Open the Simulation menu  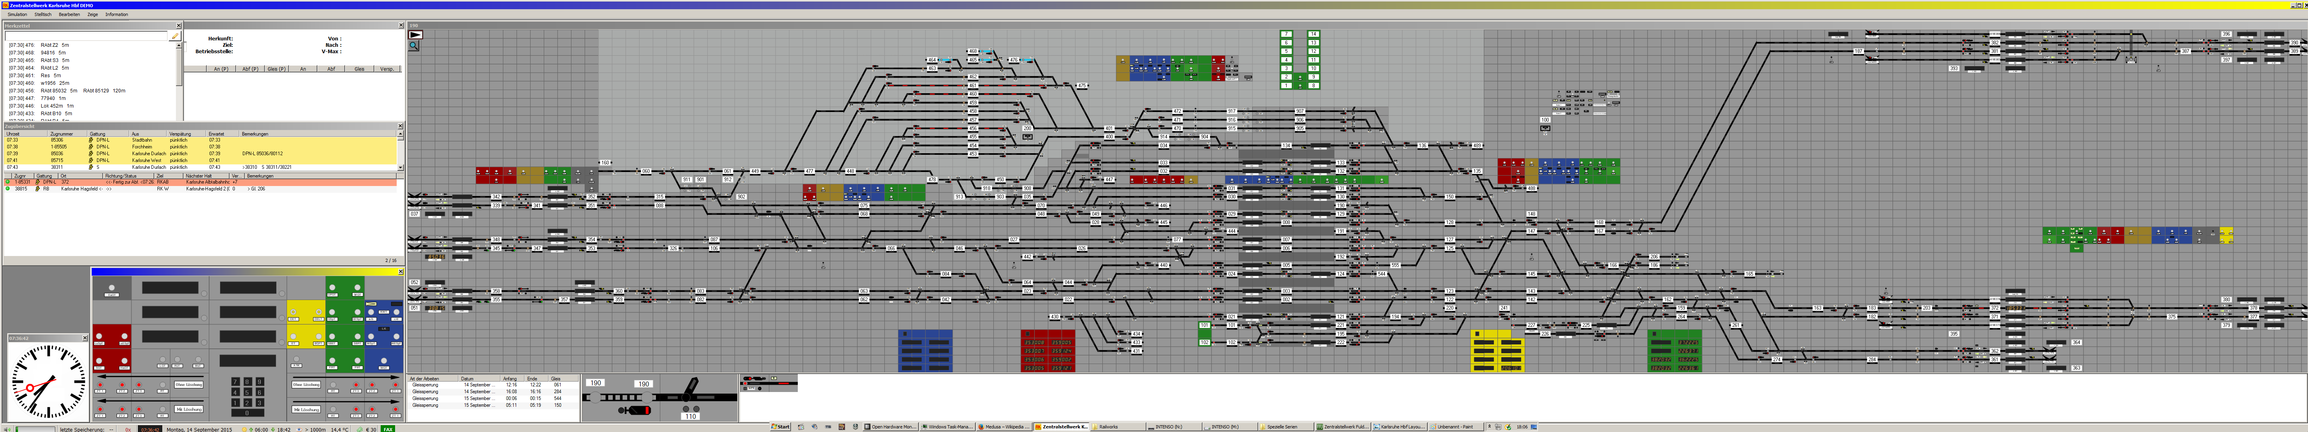tap(17, 14)
